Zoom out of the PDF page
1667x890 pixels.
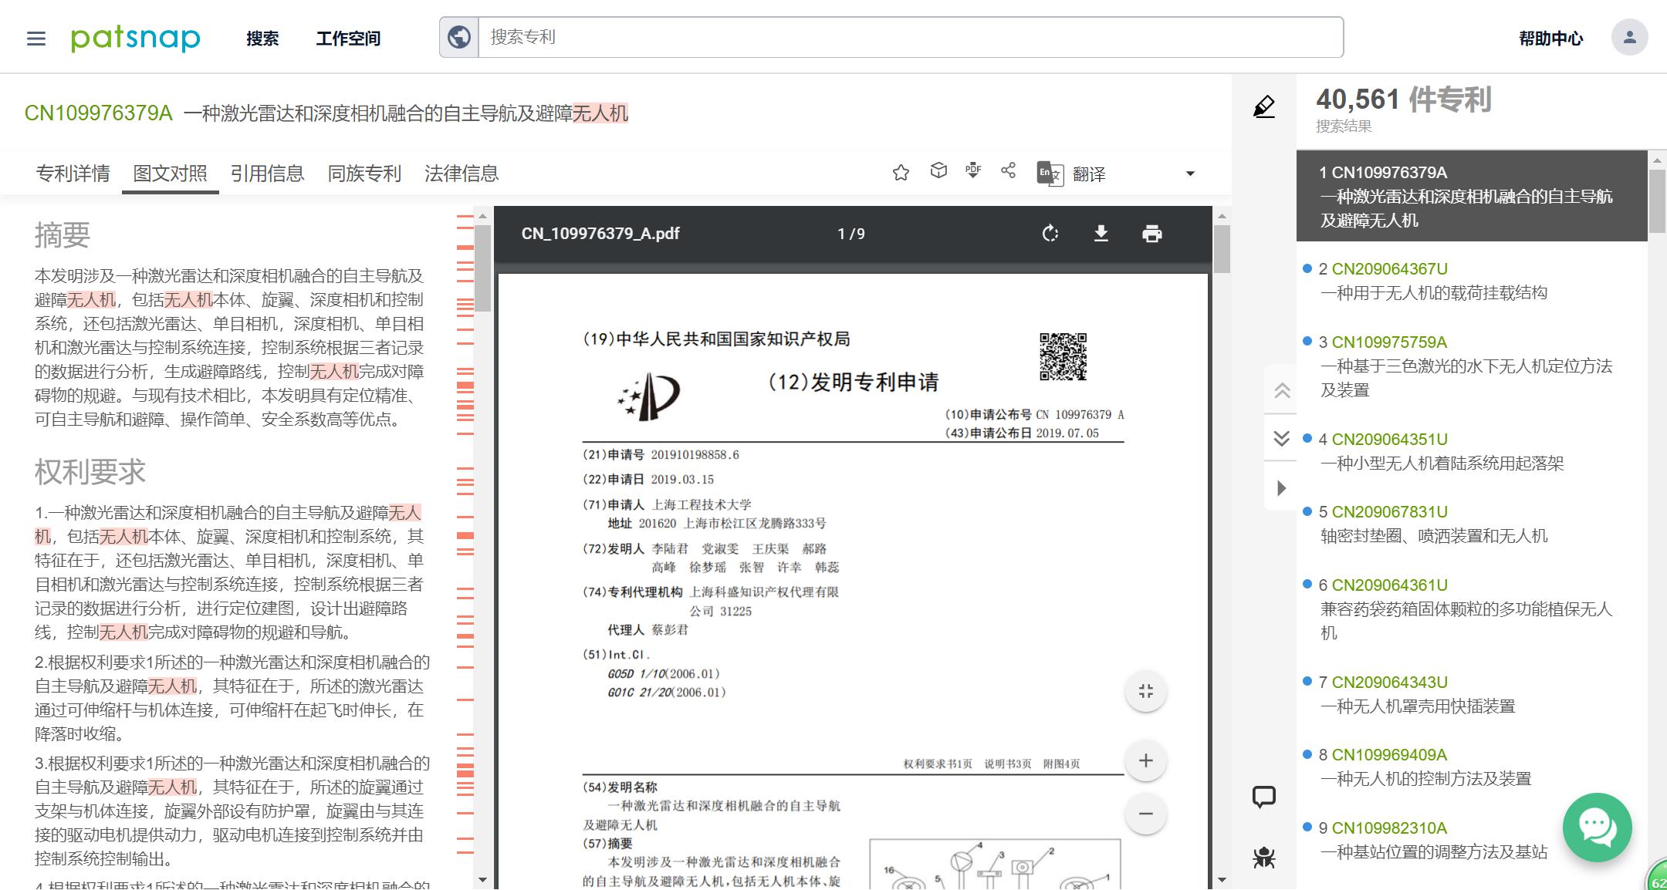click(1145, 814)
